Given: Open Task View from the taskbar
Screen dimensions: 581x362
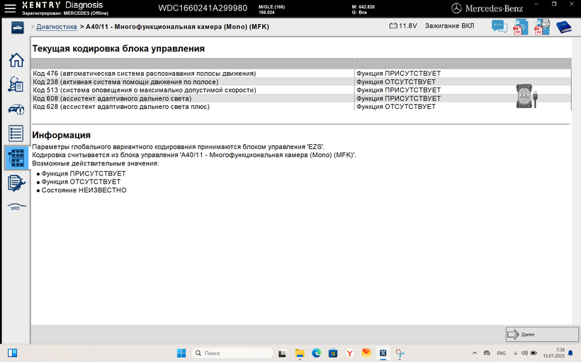Looking at the screenshot, I should coord(282,353).
